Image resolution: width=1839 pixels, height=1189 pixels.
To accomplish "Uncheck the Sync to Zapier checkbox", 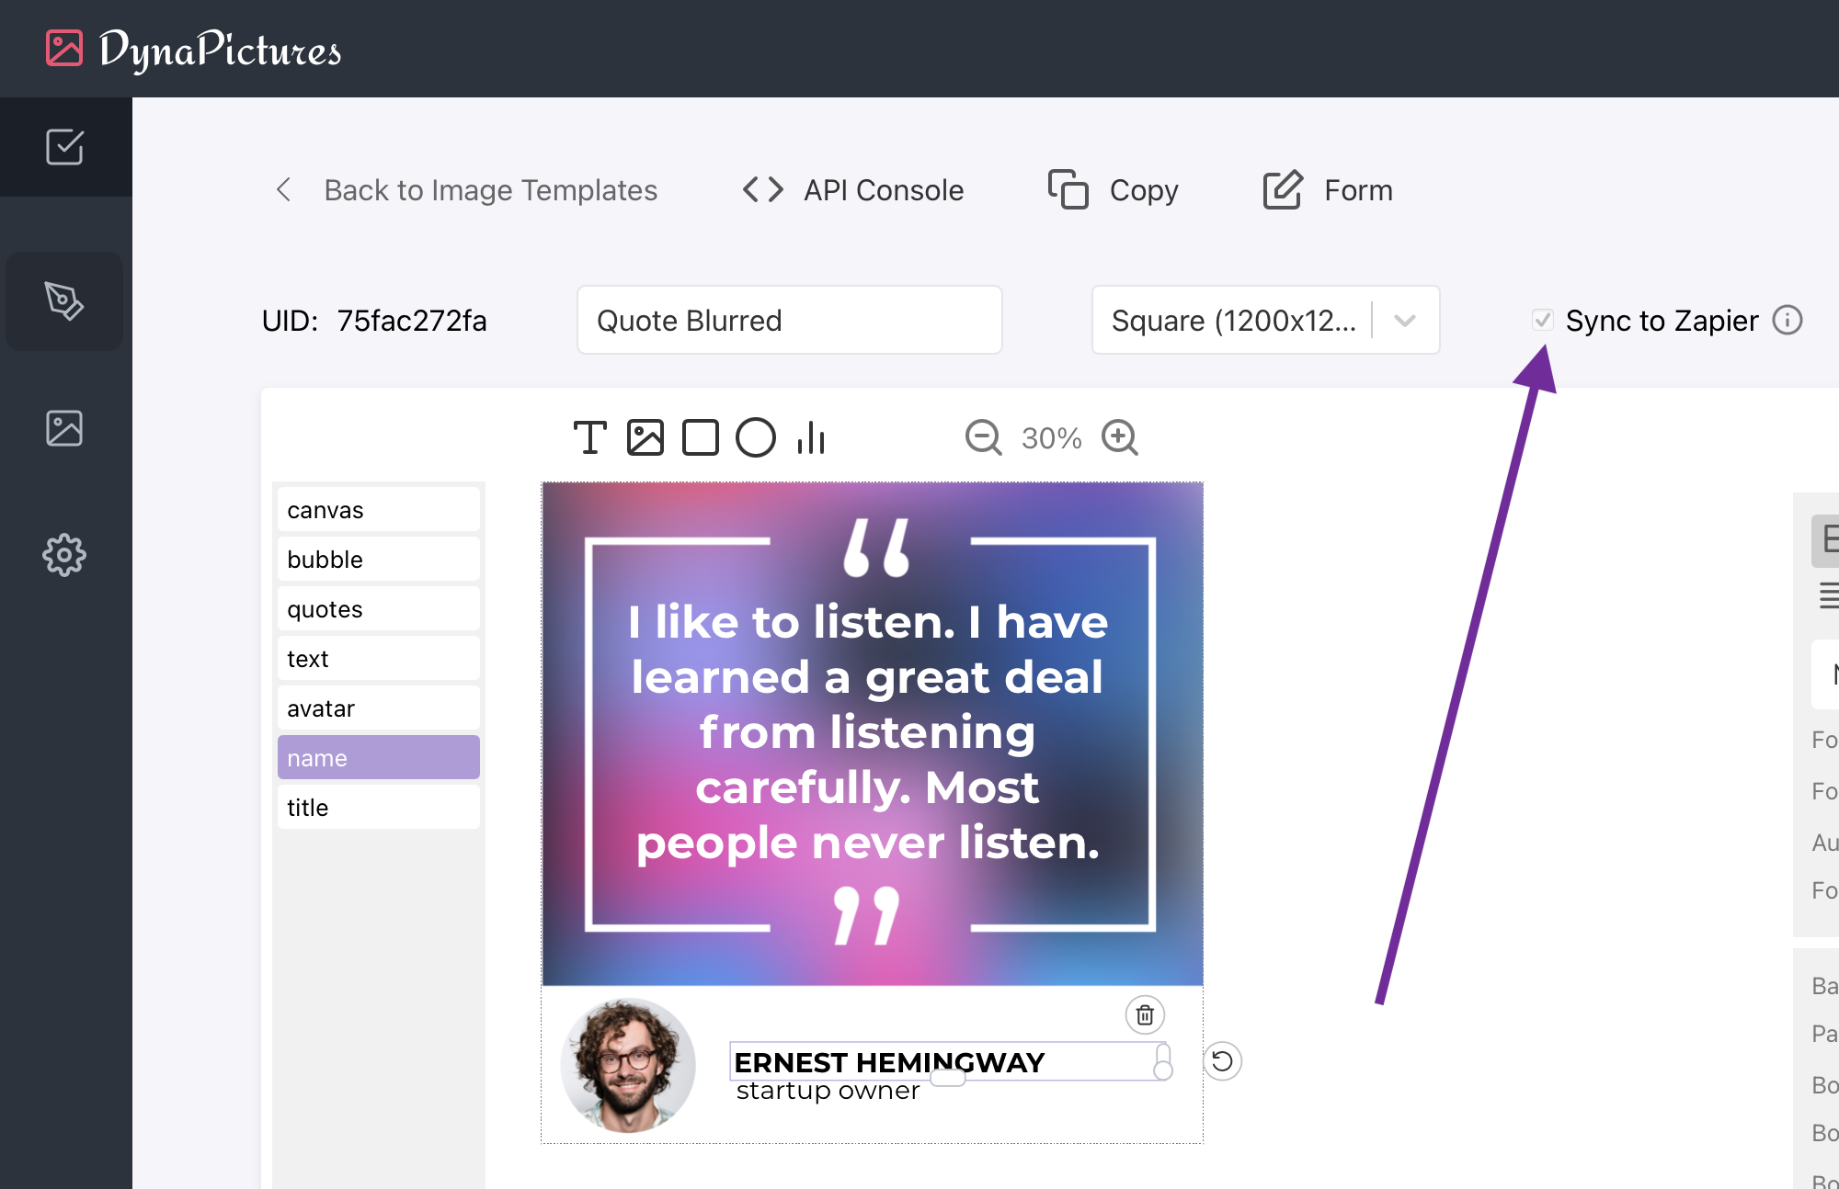I will point(1543,321).
